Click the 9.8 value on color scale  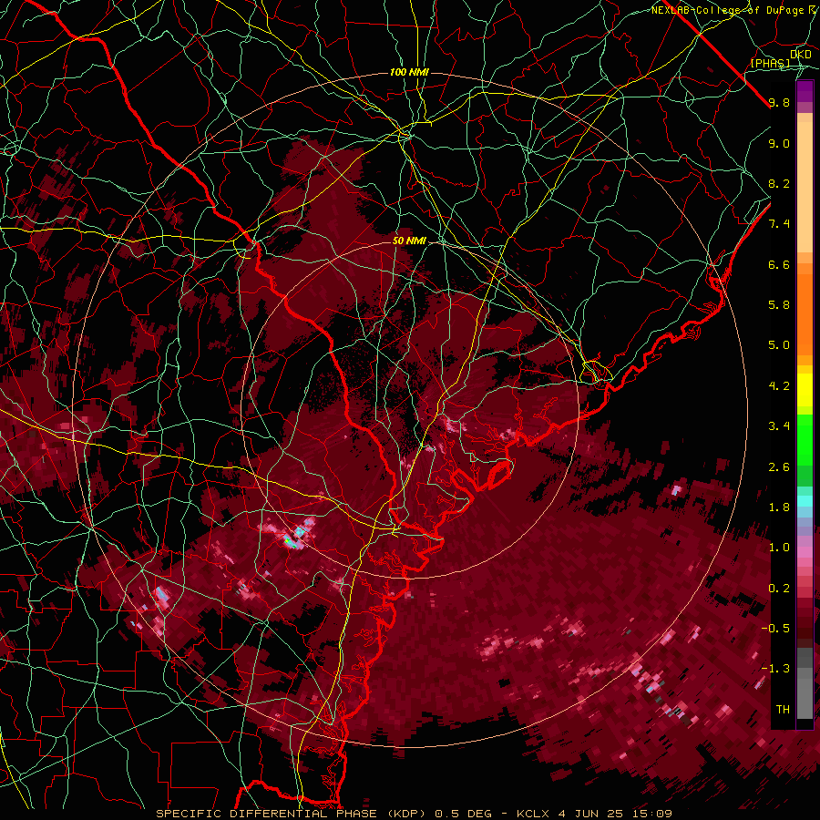[779, 102]
